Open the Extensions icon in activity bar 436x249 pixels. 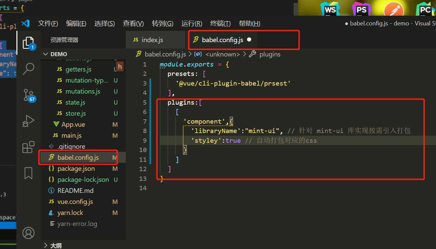(x=28, y=147)
